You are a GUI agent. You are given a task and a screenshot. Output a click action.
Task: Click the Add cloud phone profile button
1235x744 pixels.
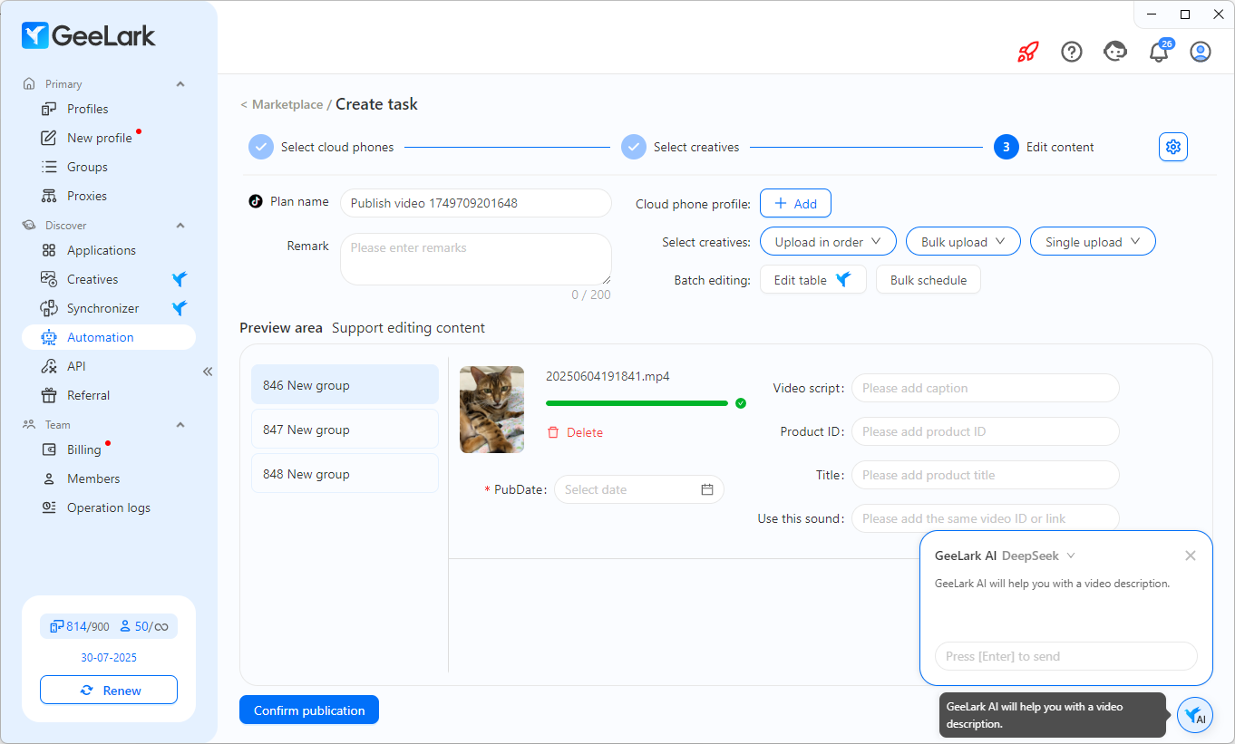(795, 203)
